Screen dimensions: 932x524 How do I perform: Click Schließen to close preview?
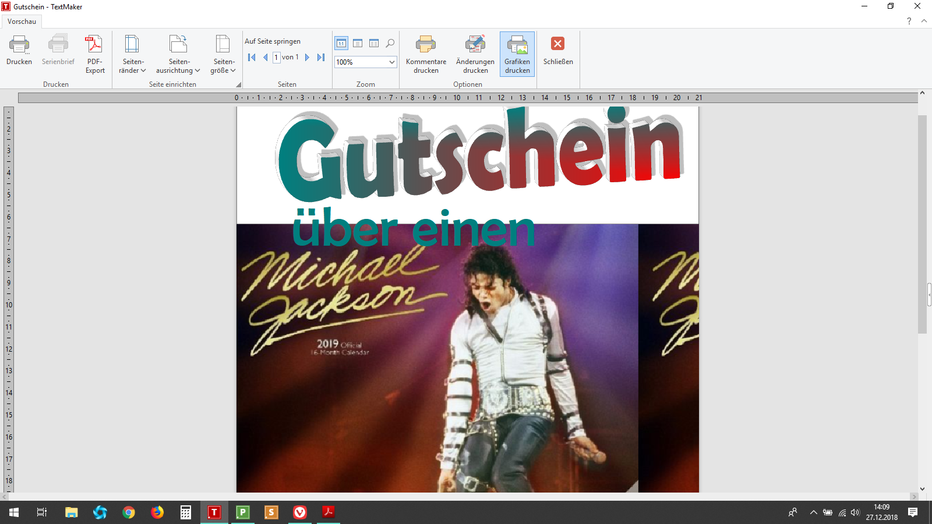(x=558, y=51)
